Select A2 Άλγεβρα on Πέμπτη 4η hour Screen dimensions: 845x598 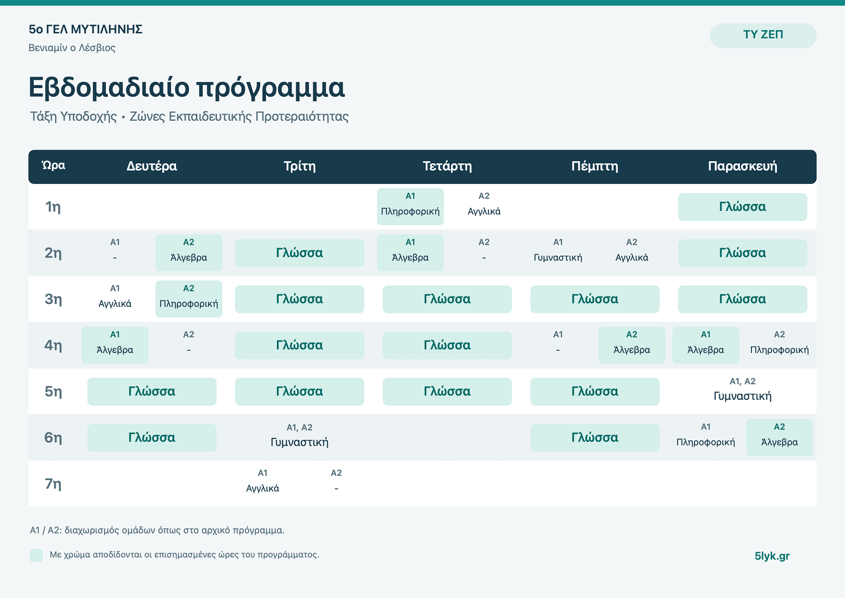click(x=632, y=345)
